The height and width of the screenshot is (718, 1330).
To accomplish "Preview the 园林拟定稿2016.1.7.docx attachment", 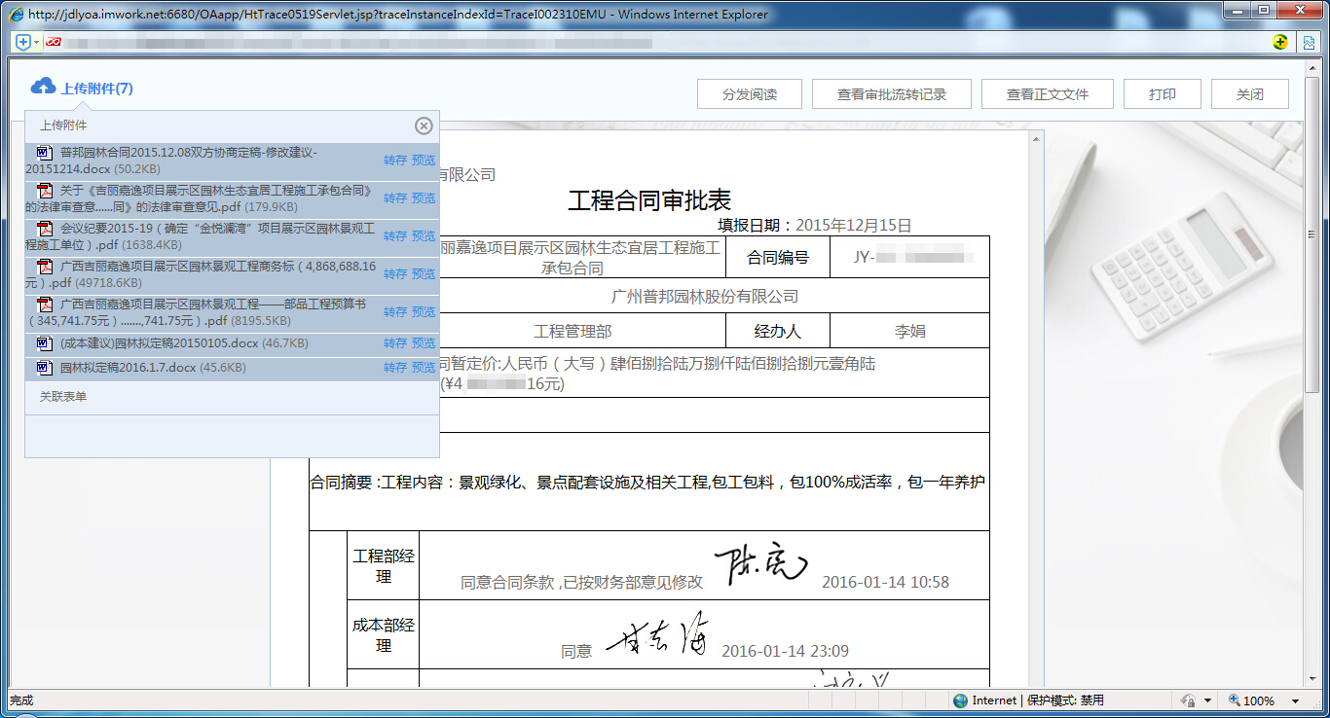I will tap(424, 368).
